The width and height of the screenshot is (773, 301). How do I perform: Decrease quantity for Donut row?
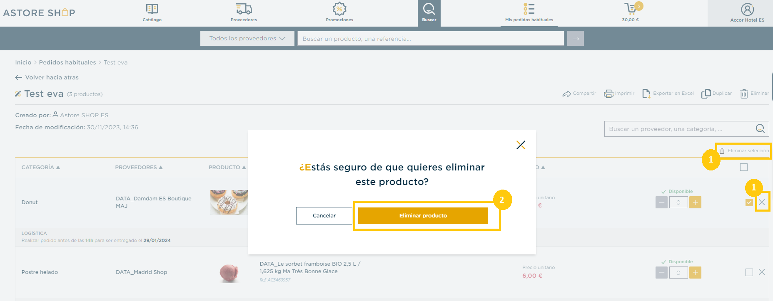click(661, 202)
